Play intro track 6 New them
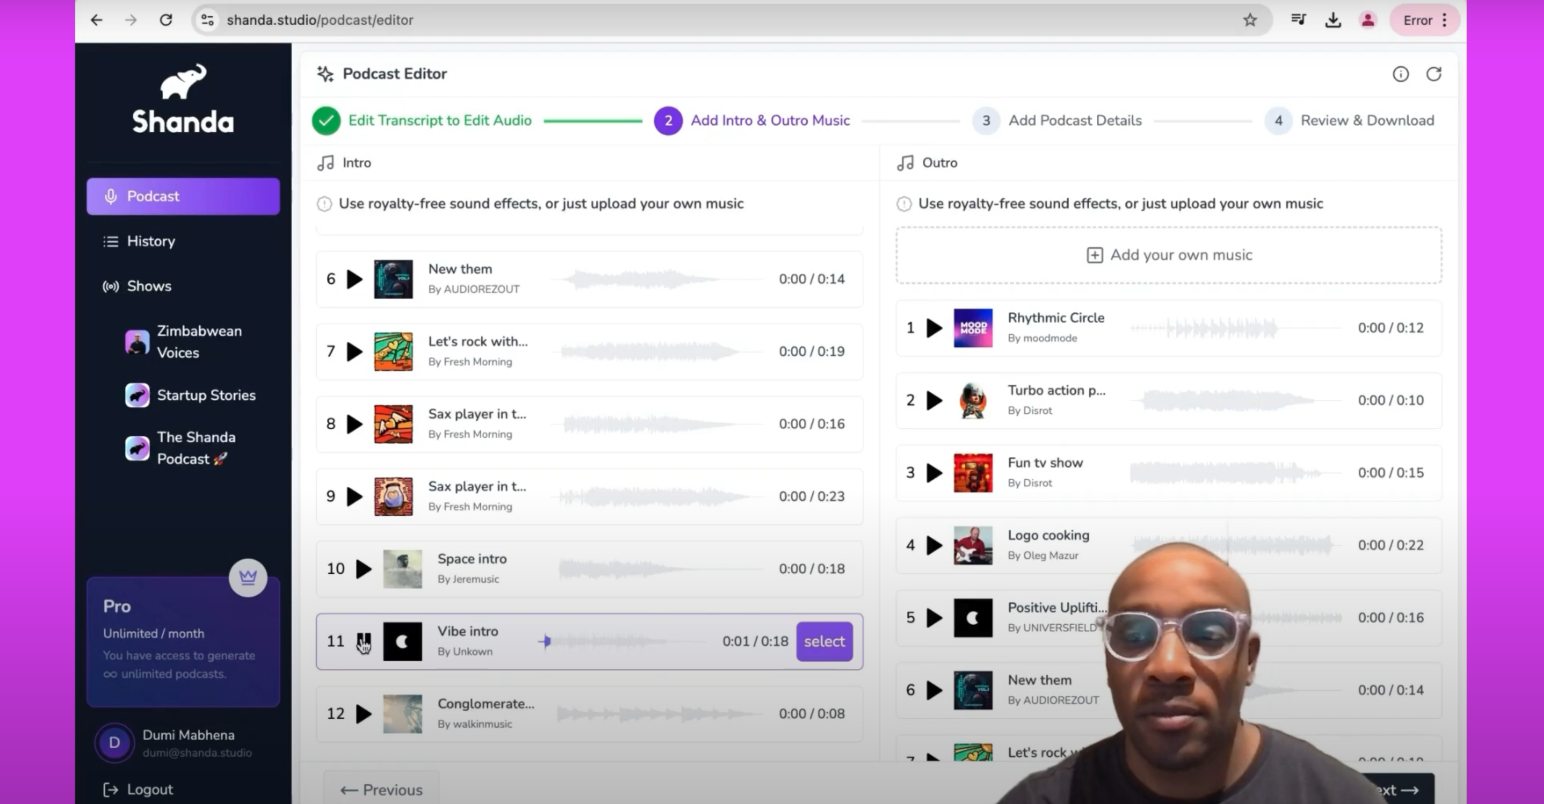 tap(355, 279)
